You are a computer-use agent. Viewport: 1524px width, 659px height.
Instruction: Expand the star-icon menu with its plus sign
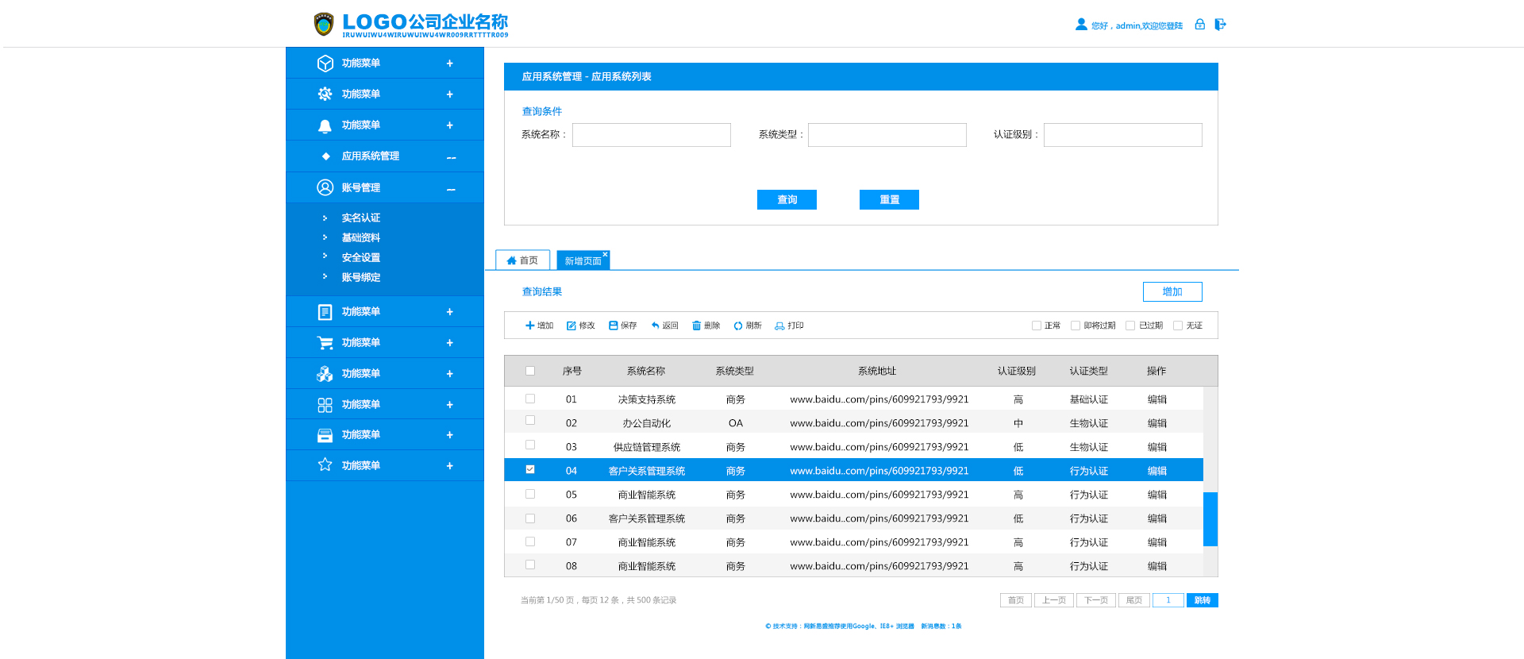pos(450,466)
